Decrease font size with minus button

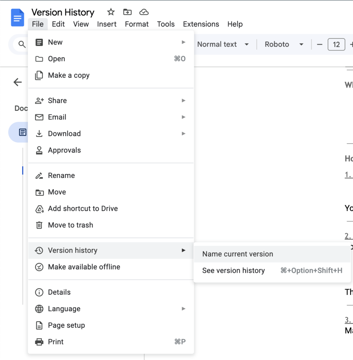click(x=320, y=44)
